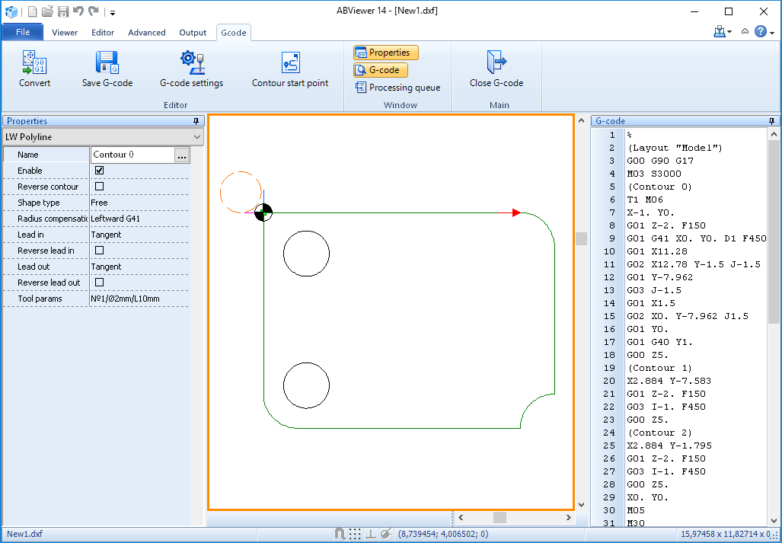Enable the Reverse contour checkbox
This screenshot has width=782, height=543.
click(99, 187)
